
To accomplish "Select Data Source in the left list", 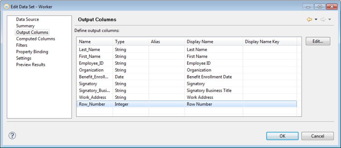I will 28,19.
